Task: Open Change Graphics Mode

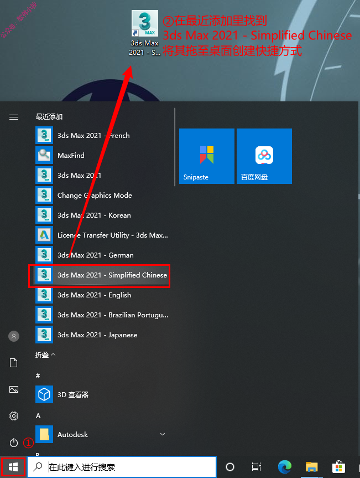Action: [x=102, y=195]
